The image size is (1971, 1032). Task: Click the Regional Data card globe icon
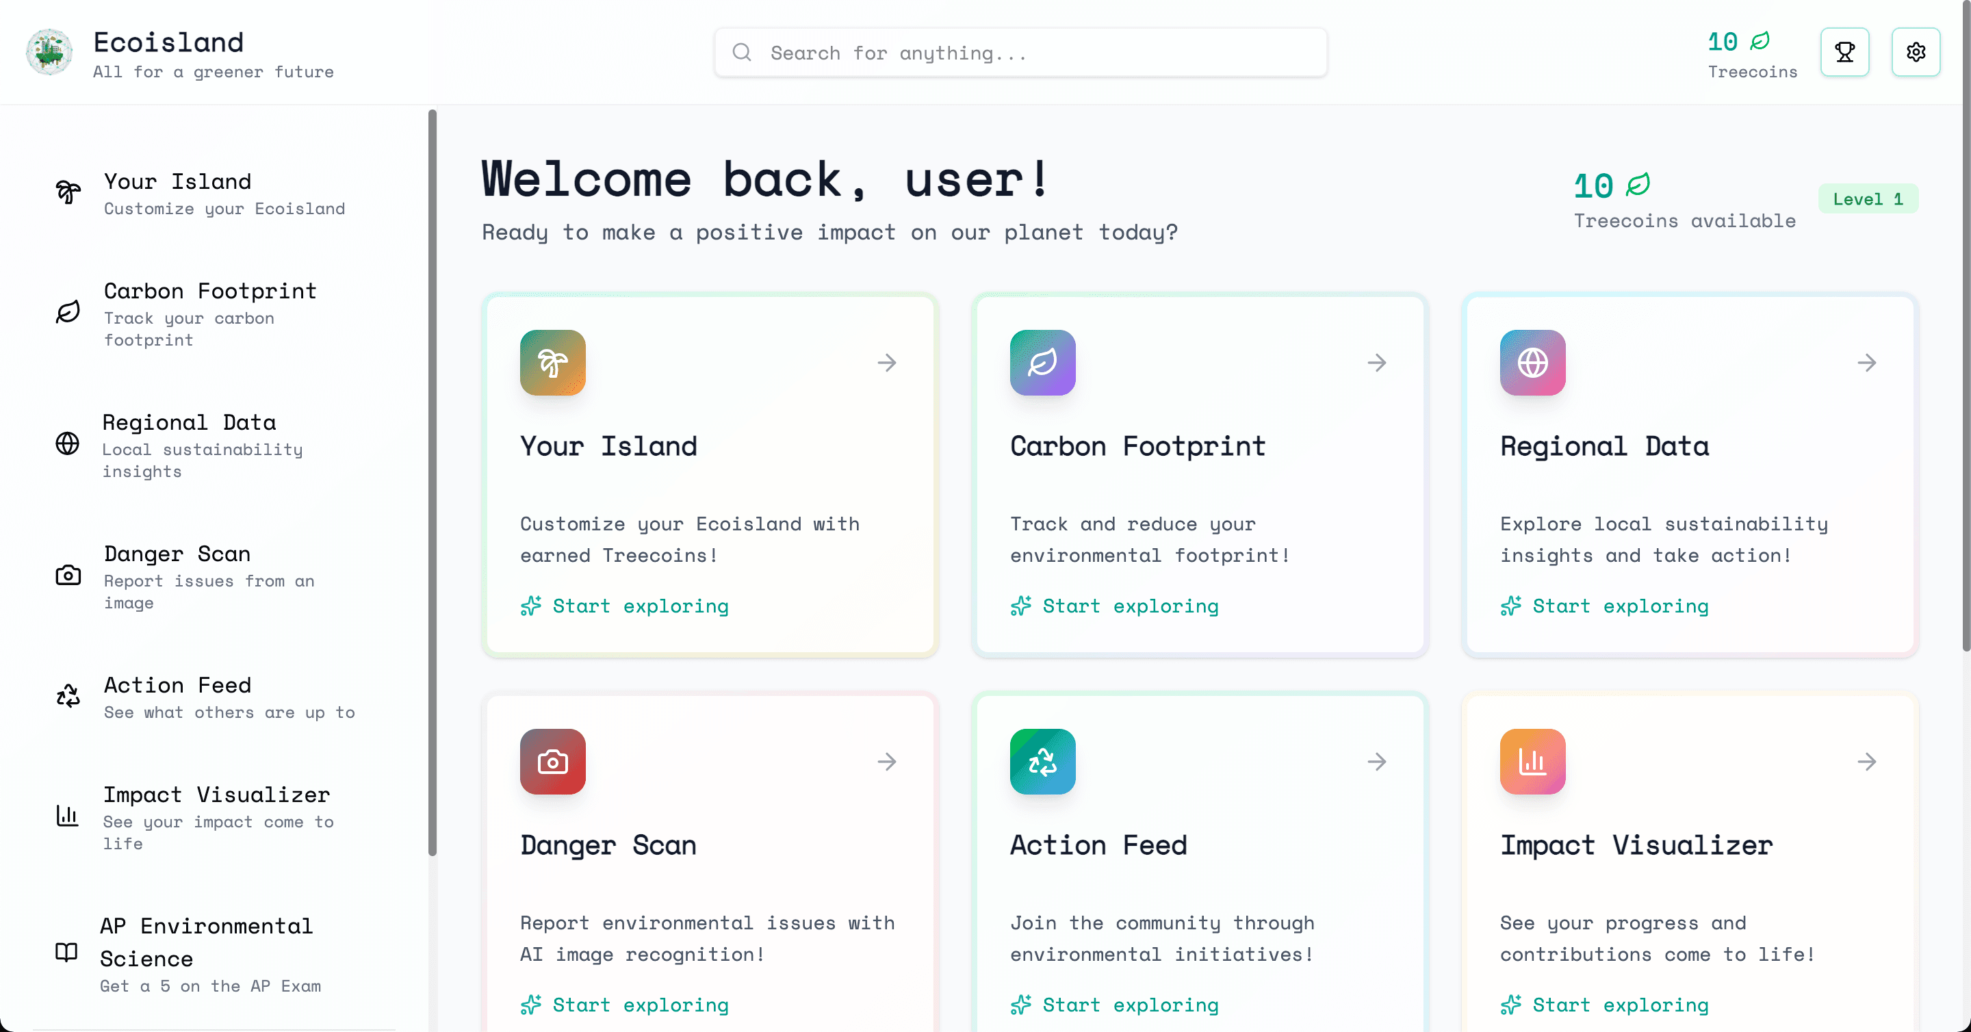click(1532, 363)
